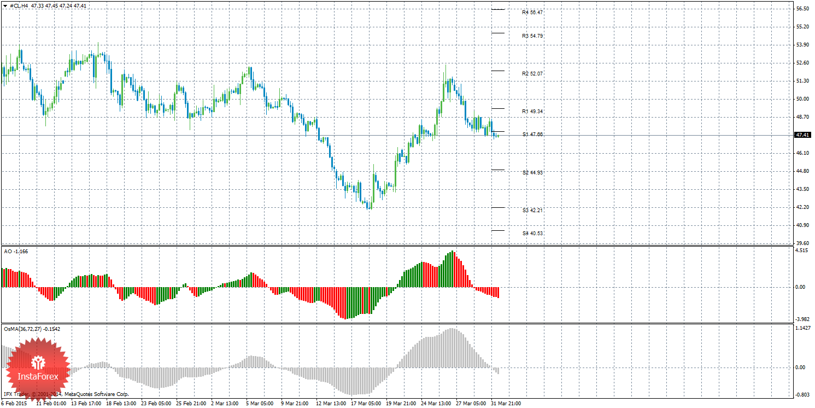Click the 27 Mar 05:00 time label
This screenshot has height=408, width=815.
(x=471, y=404)
